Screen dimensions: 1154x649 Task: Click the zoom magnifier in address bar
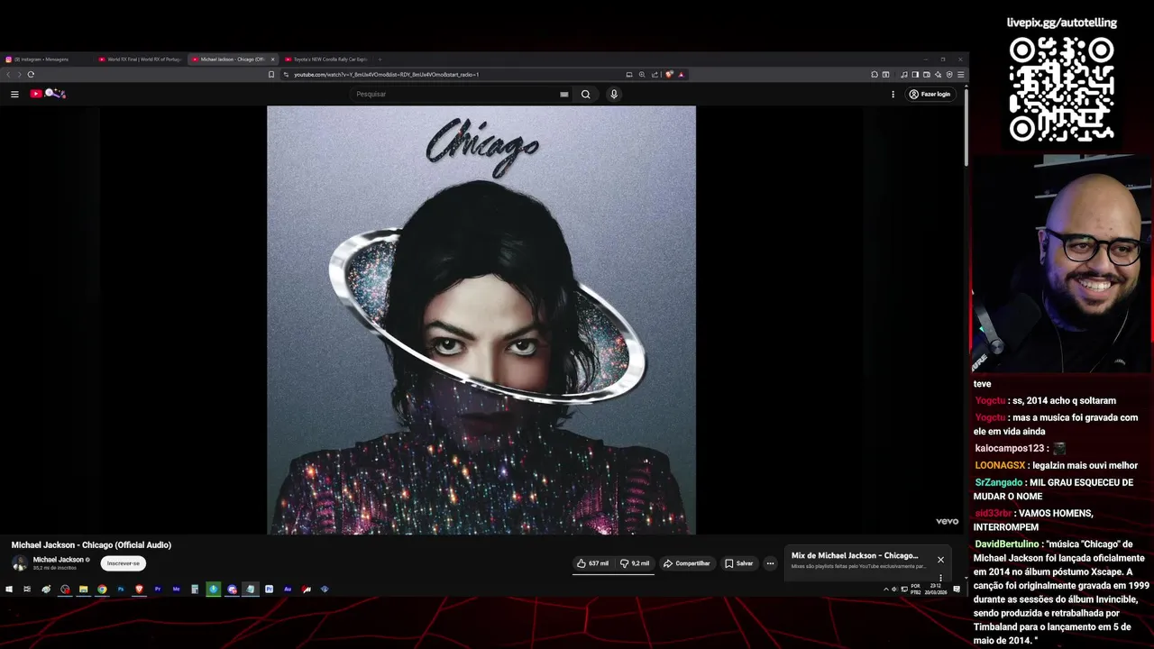(x=642, y=74)
